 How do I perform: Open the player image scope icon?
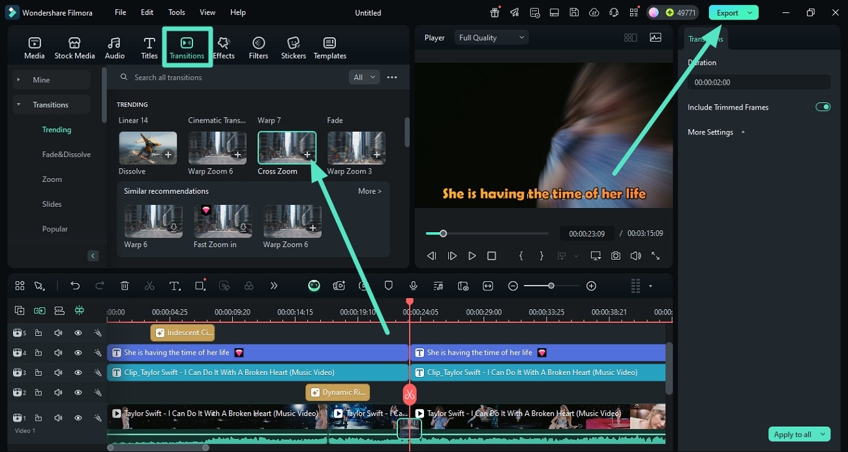656,38
